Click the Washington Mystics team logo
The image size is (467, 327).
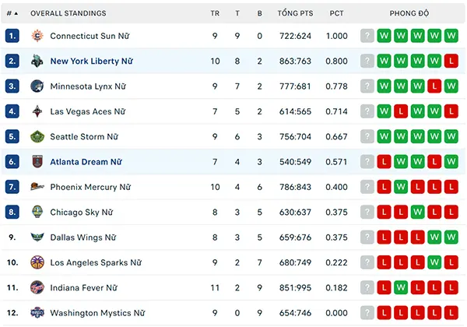(x=37, y=313)
